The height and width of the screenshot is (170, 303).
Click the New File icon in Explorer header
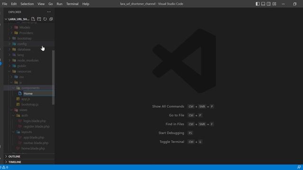33,19
